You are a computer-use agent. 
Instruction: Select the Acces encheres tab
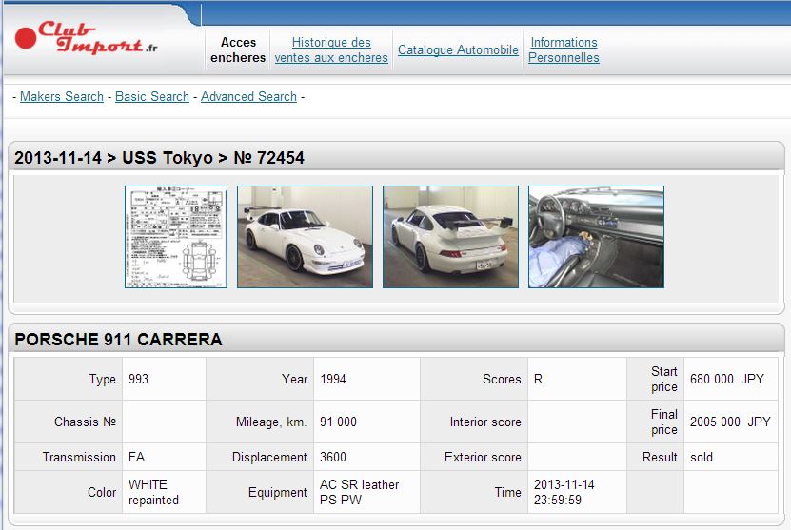[x=238, y=49]
